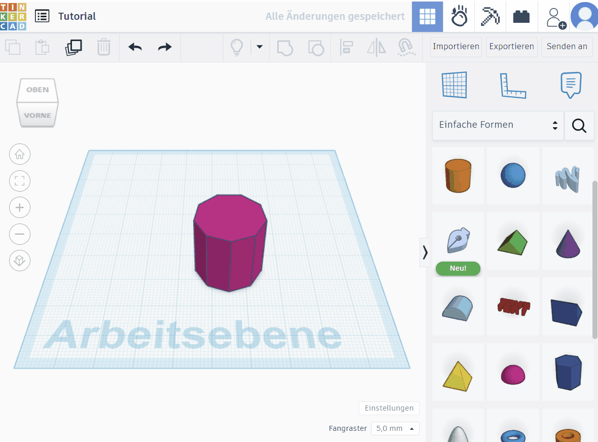Open the Fangraster 5,0 mm dropdown
Screen dimensions: 598x442
[395, 428]
